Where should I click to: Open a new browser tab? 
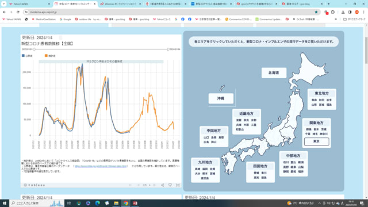point(328,4)
